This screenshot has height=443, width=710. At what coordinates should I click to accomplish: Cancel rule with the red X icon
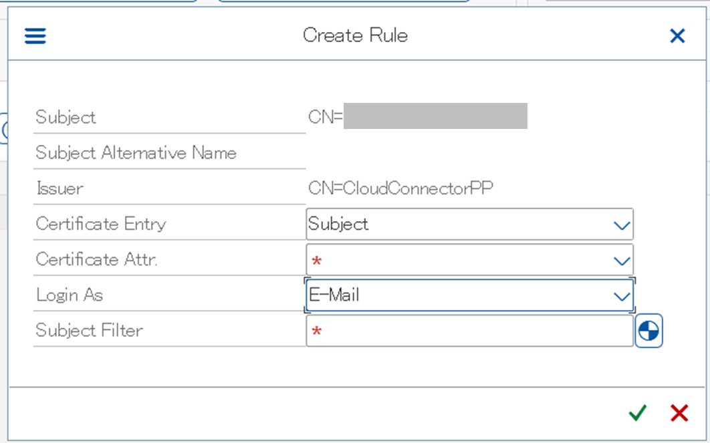679,413
